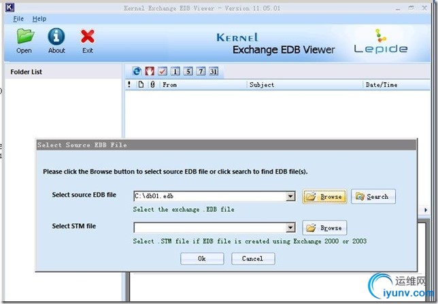The height and width of the screenshot is (304, 438).
Task: Click the EDB file path field
Action: (209, 196)
